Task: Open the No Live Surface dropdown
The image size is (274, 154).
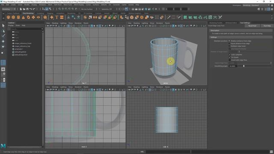Action: (87, 9)
